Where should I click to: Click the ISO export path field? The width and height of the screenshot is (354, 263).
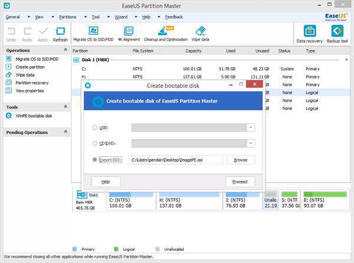177,160
